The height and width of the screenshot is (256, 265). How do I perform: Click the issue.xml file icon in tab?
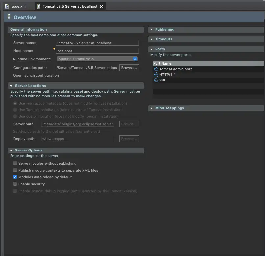point(7,6)
